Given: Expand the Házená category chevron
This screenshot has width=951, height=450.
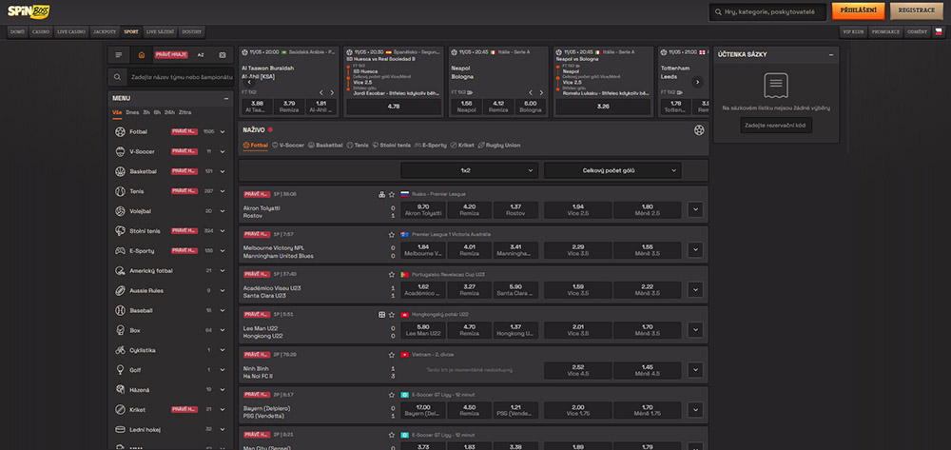Looking at the screenshot, I should [x=223, y=390].
